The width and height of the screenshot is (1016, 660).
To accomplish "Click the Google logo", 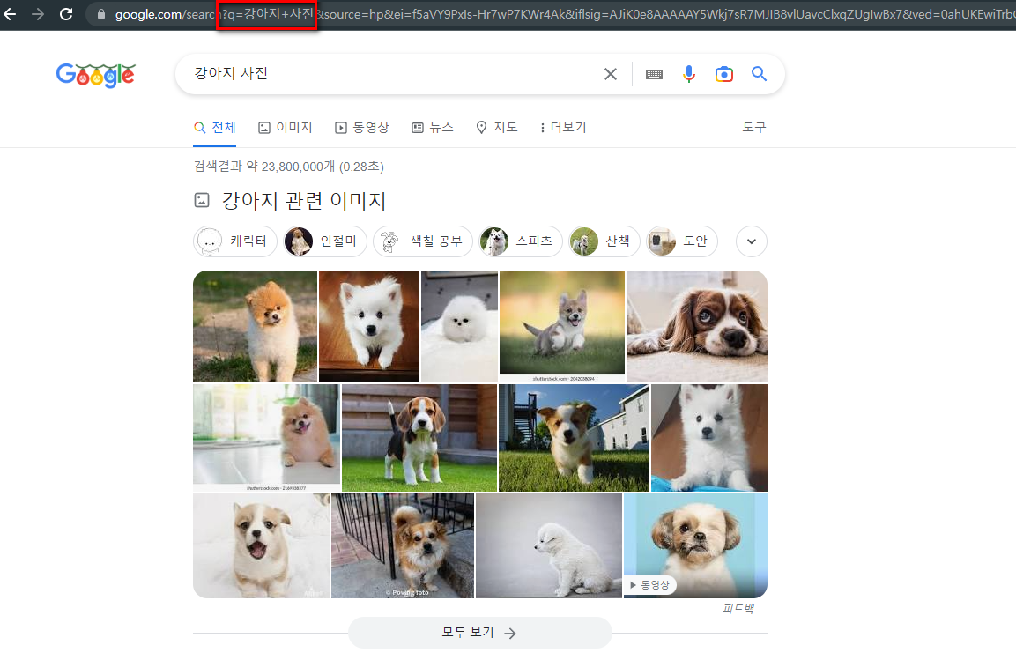I will [x=95, y=75].
